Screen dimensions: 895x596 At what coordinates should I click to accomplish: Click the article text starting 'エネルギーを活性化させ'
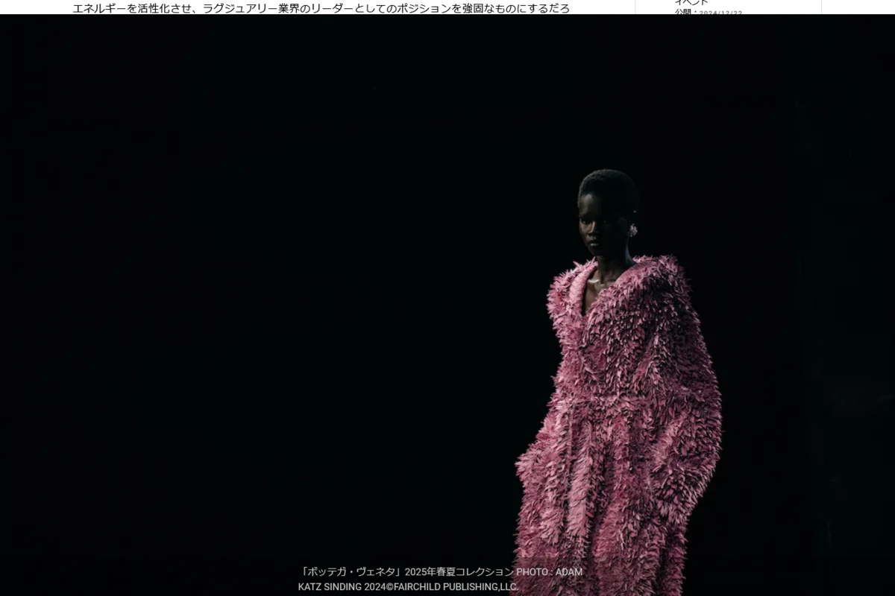point(321,8)
